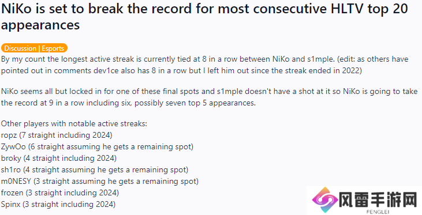Click the m0NESY streak entry

(x=99, y=181)
